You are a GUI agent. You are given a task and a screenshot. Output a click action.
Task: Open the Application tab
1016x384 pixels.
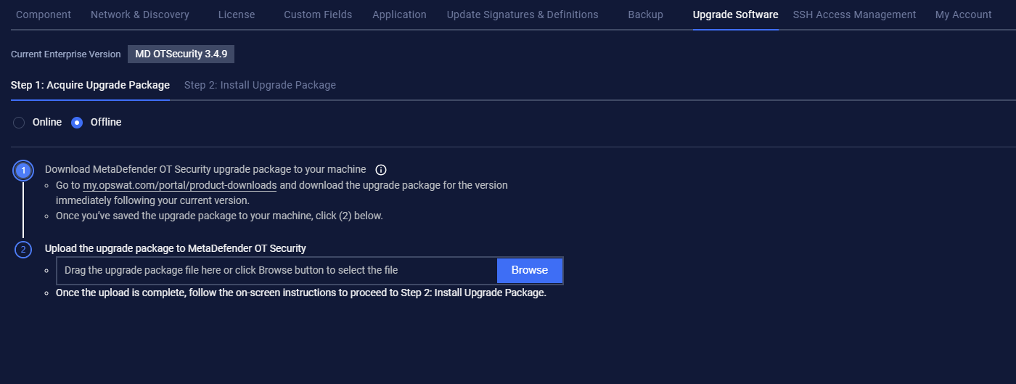pos(399,15)
